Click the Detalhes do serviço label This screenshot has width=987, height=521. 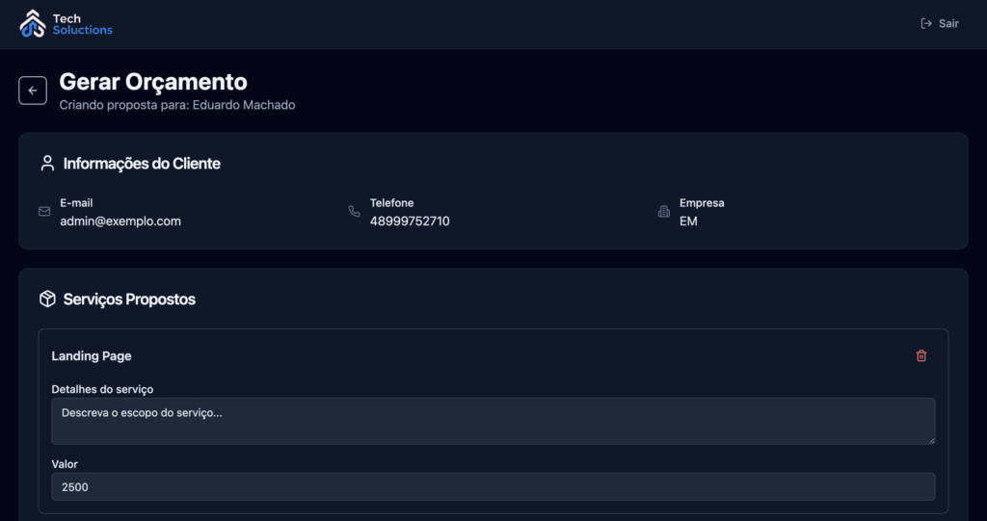102,389
